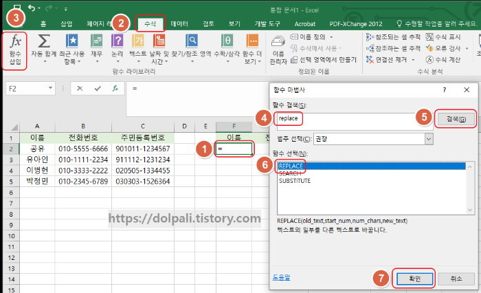Click Redo in quick access toolbar
Screen dimensions: 481x293
point(49,8)
